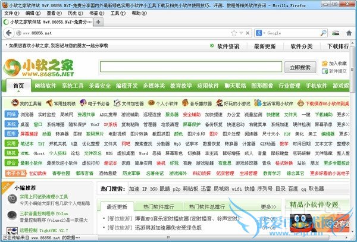357x242 pixels.
Task: Open 软件分类 top link
Action: click(x=301, y=46)
